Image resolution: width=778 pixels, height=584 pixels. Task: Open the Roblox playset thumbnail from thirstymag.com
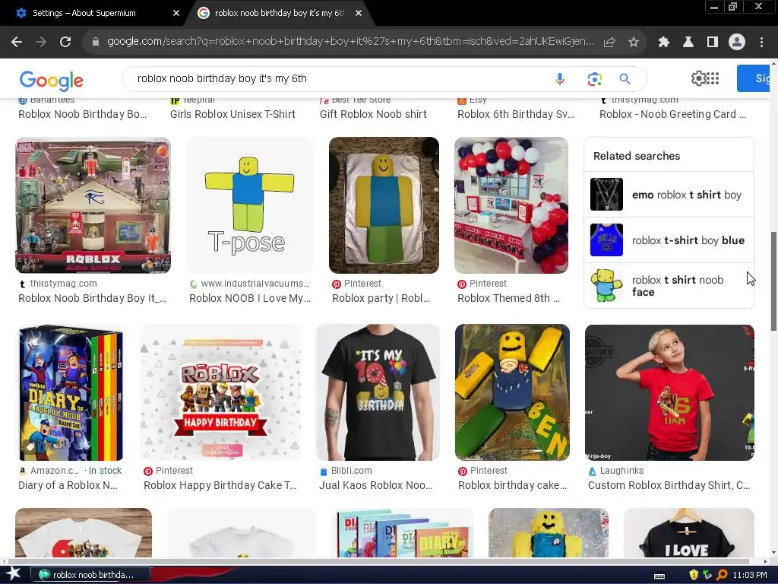pos(93,205)
